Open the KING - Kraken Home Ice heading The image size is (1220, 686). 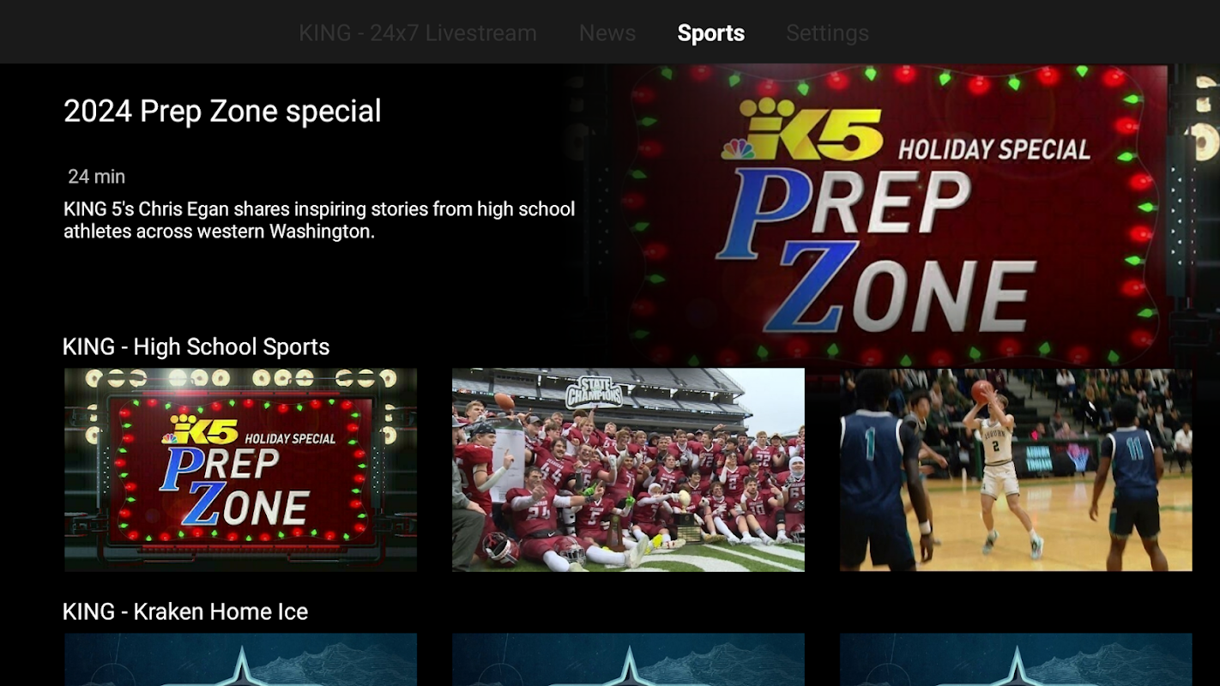pyautogui.click(x=185, y=611)
